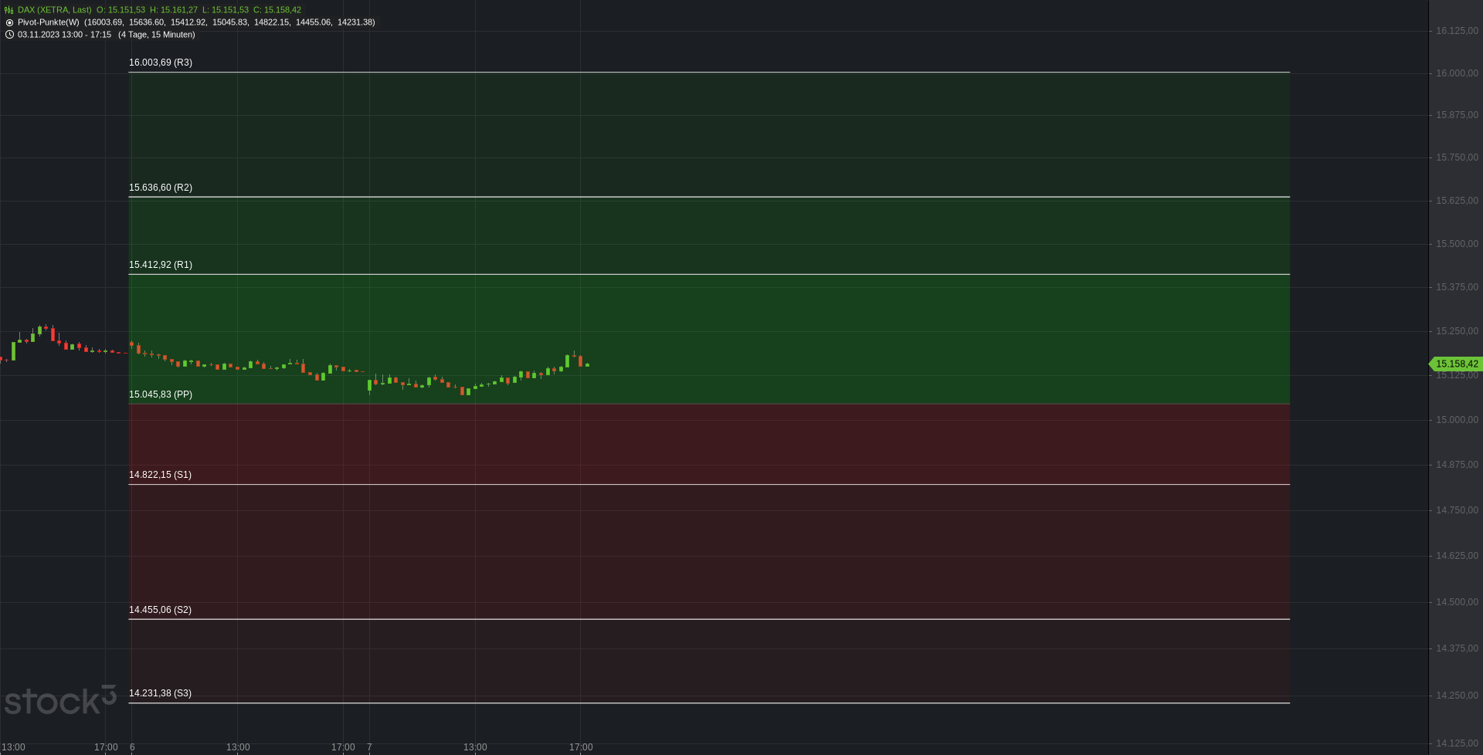Click the Pivot-Punkte indicator circle icon
This screenshot has width=1483, height=755.
coord(9,22)
